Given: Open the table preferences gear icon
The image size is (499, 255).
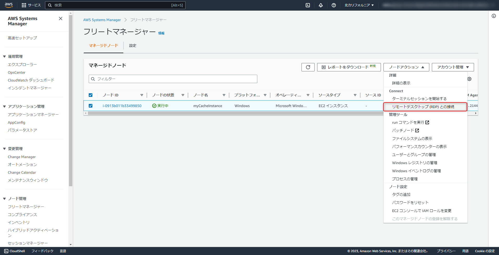Looking at the screenshot, I should tap(469, 79).
